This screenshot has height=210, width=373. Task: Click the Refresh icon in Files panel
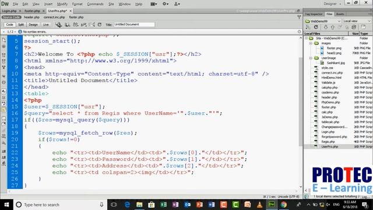[316, 27]
